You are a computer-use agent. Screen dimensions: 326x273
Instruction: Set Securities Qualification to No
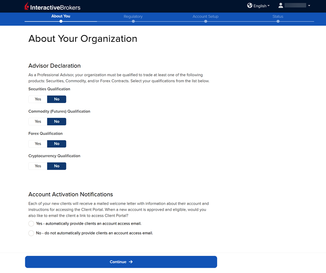pyautogui.click(x=57, y=99)
